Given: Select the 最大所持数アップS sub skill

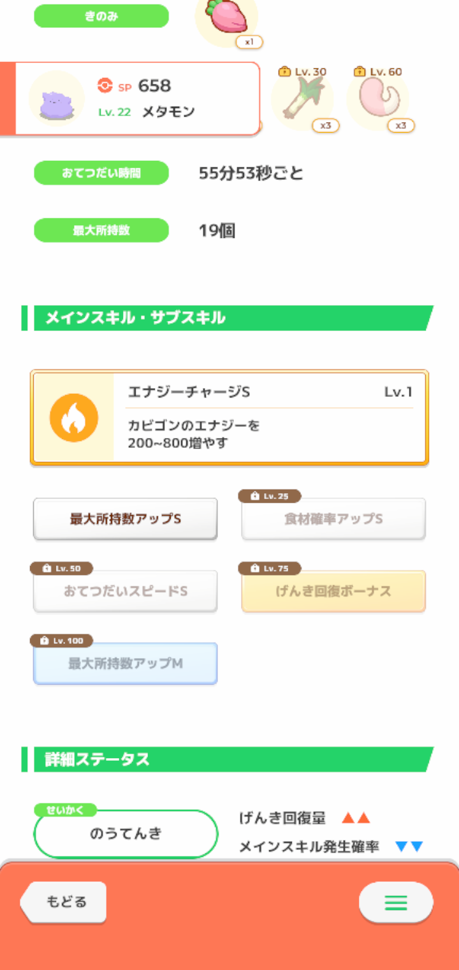Looking at the screenshot, I should (x=126, y=519).
